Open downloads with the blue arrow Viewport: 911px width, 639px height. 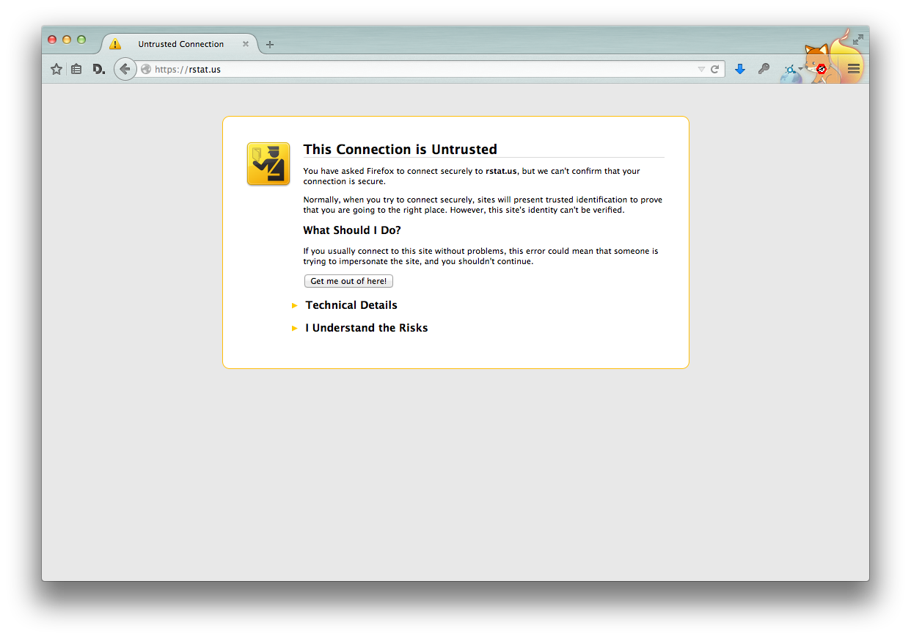(740, 69)
